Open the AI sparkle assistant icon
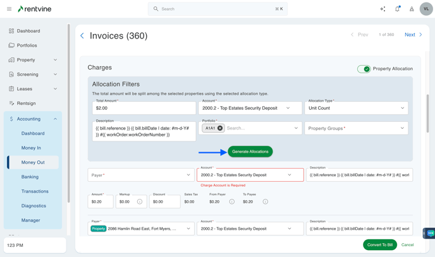Image resolution: width=435 pixels, height=257 pixels. click(x=383, y=9)
